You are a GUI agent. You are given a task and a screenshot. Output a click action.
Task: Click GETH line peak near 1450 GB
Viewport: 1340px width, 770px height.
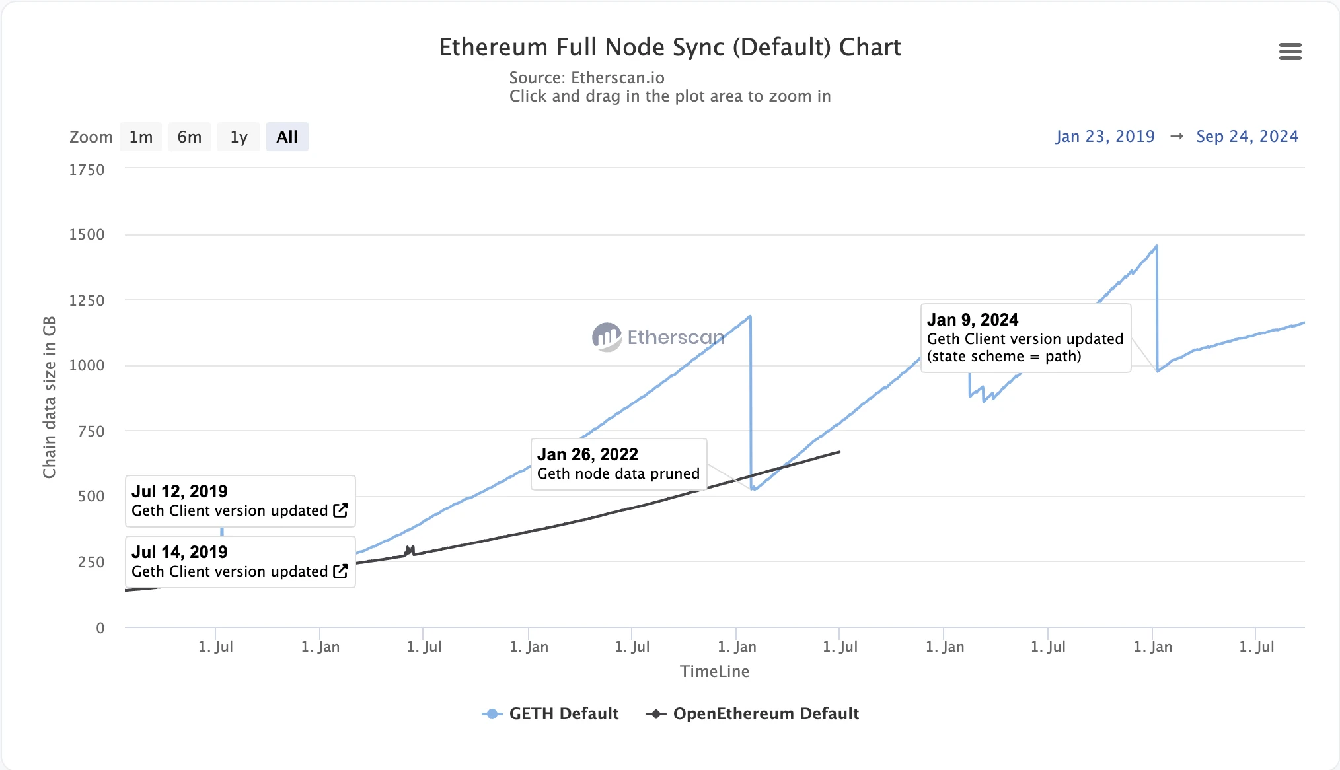click(1156, 246)
